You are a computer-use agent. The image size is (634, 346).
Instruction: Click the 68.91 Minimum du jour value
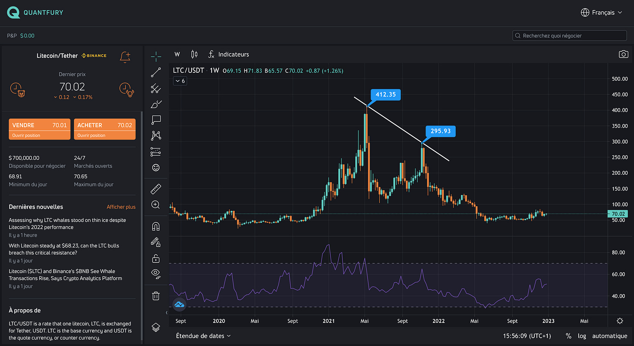[x=15, y=176]
